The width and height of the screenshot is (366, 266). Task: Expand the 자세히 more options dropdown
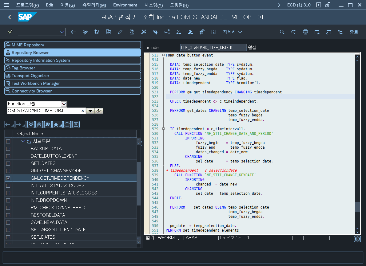tap(232, 32)
